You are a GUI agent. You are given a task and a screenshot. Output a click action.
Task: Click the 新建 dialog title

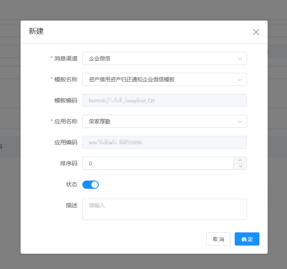36,32
